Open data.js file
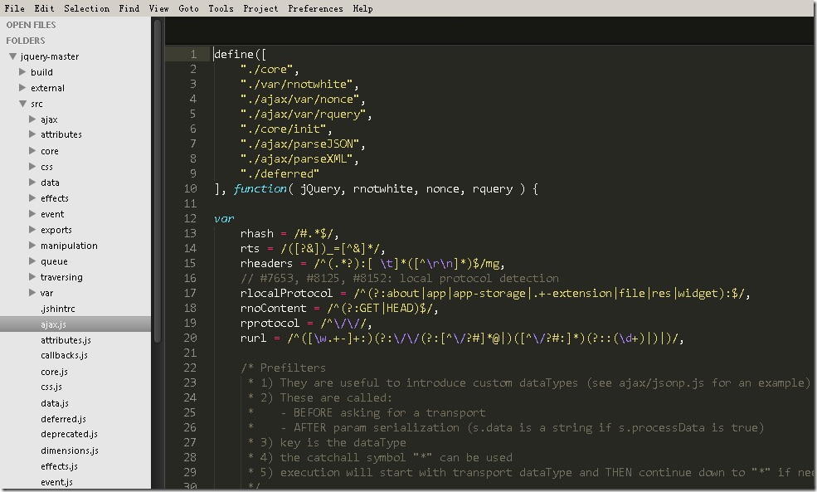This screenshot has height=492, width=817. [55, 403]
